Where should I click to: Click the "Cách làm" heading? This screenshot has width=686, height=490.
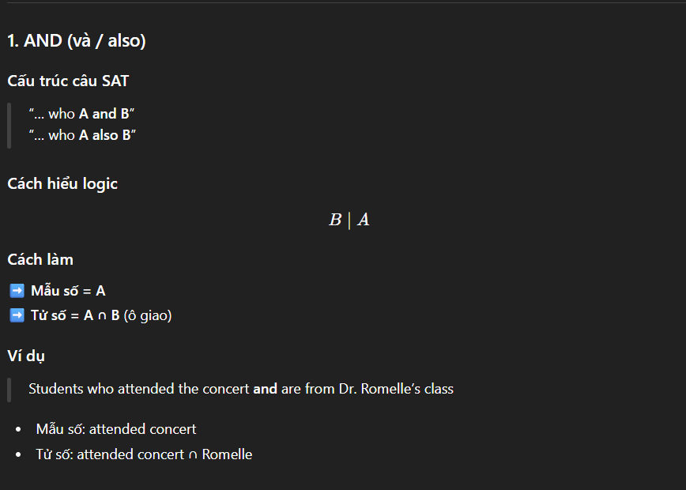point(40,259)
